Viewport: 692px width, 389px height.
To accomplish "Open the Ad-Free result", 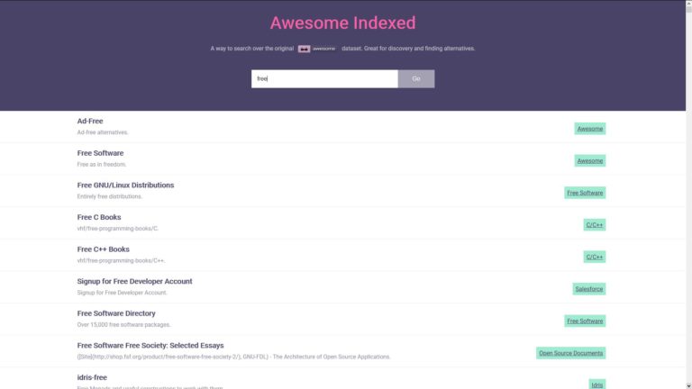I will tap(90, 121).
